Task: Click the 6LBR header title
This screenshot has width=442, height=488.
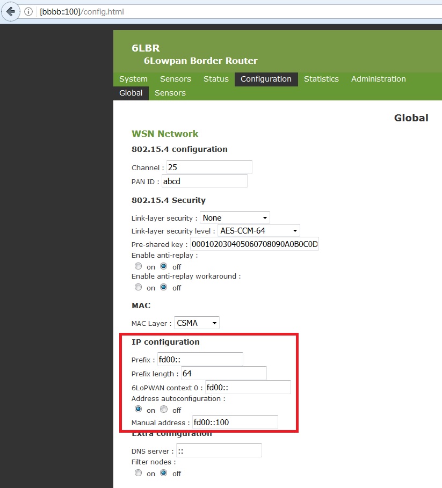Action: coord(146,48)
